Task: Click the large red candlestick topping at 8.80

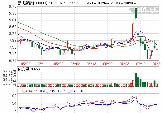Action: pos(133,31)
